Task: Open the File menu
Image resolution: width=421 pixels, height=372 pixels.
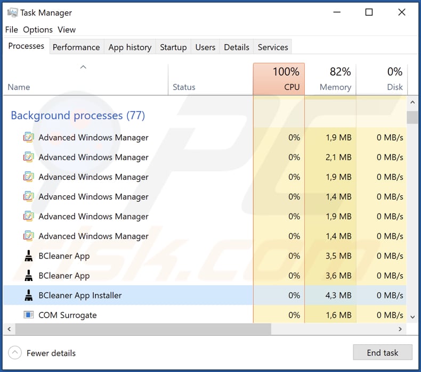Action: (x=12, y=29)
